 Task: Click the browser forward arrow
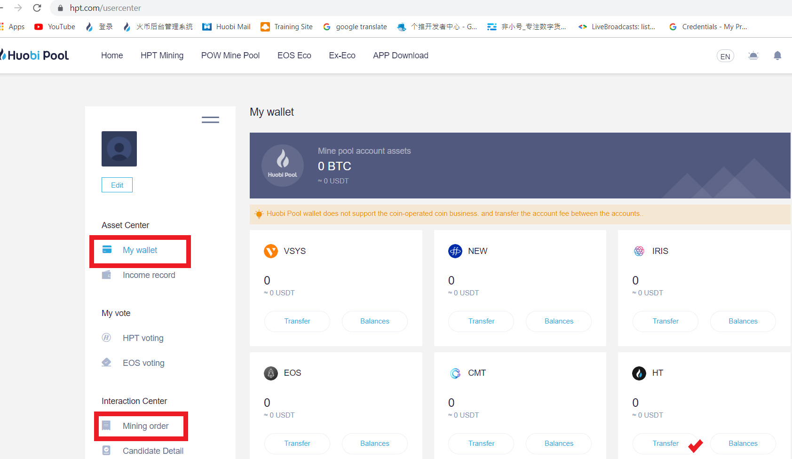click(x=18, y=8)
